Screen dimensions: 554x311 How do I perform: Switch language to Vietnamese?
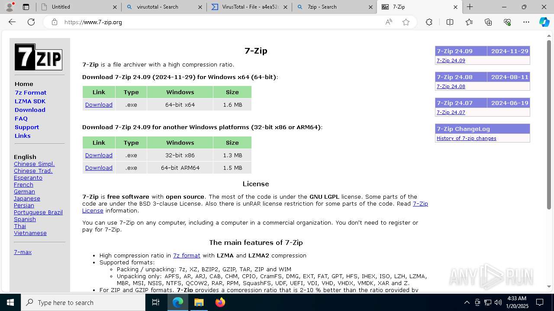30,233
